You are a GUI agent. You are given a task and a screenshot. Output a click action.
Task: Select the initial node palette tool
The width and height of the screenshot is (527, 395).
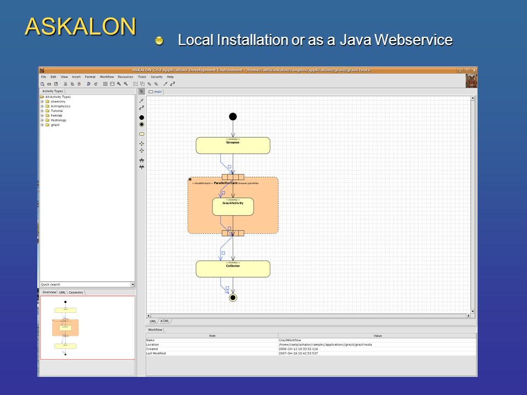click(142, 117)
